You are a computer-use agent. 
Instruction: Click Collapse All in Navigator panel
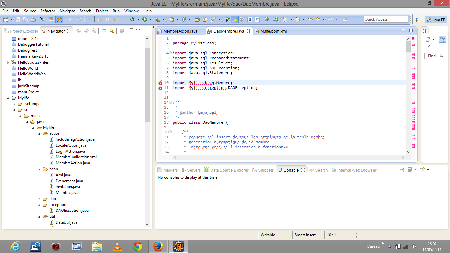click(104, 31)
